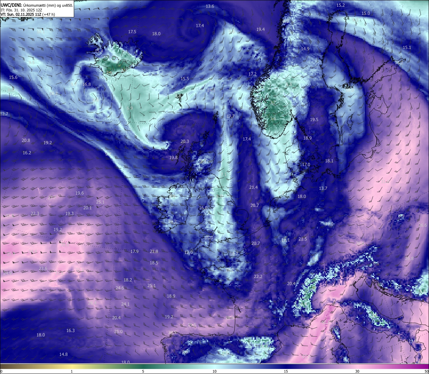Select the 17.7 value label
Screen dimensions: 429x374
(230, 116)
